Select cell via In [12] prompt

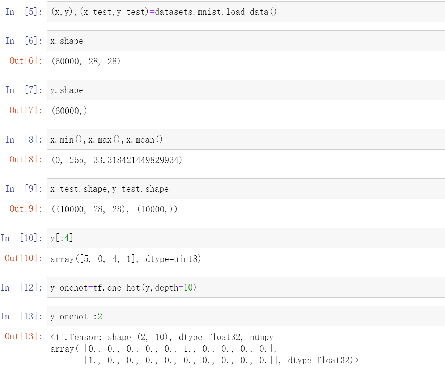[21, 288]
